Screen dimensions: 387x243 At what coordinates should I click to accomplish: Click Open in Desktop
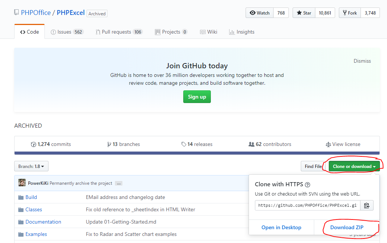(281, 227)
